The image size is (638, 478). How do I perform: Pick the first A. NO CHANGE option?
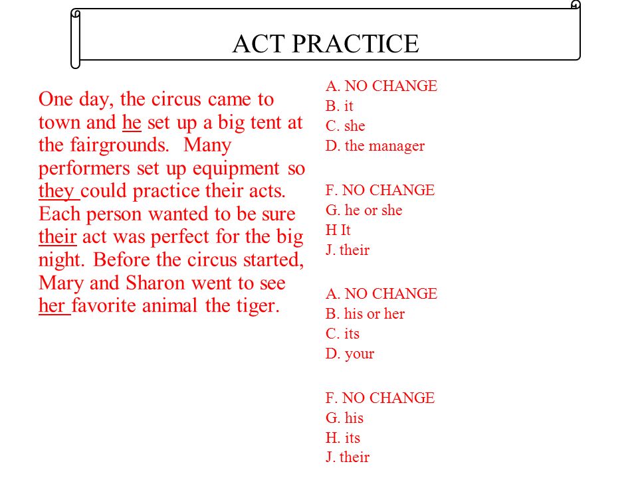[x=381, y=86]
